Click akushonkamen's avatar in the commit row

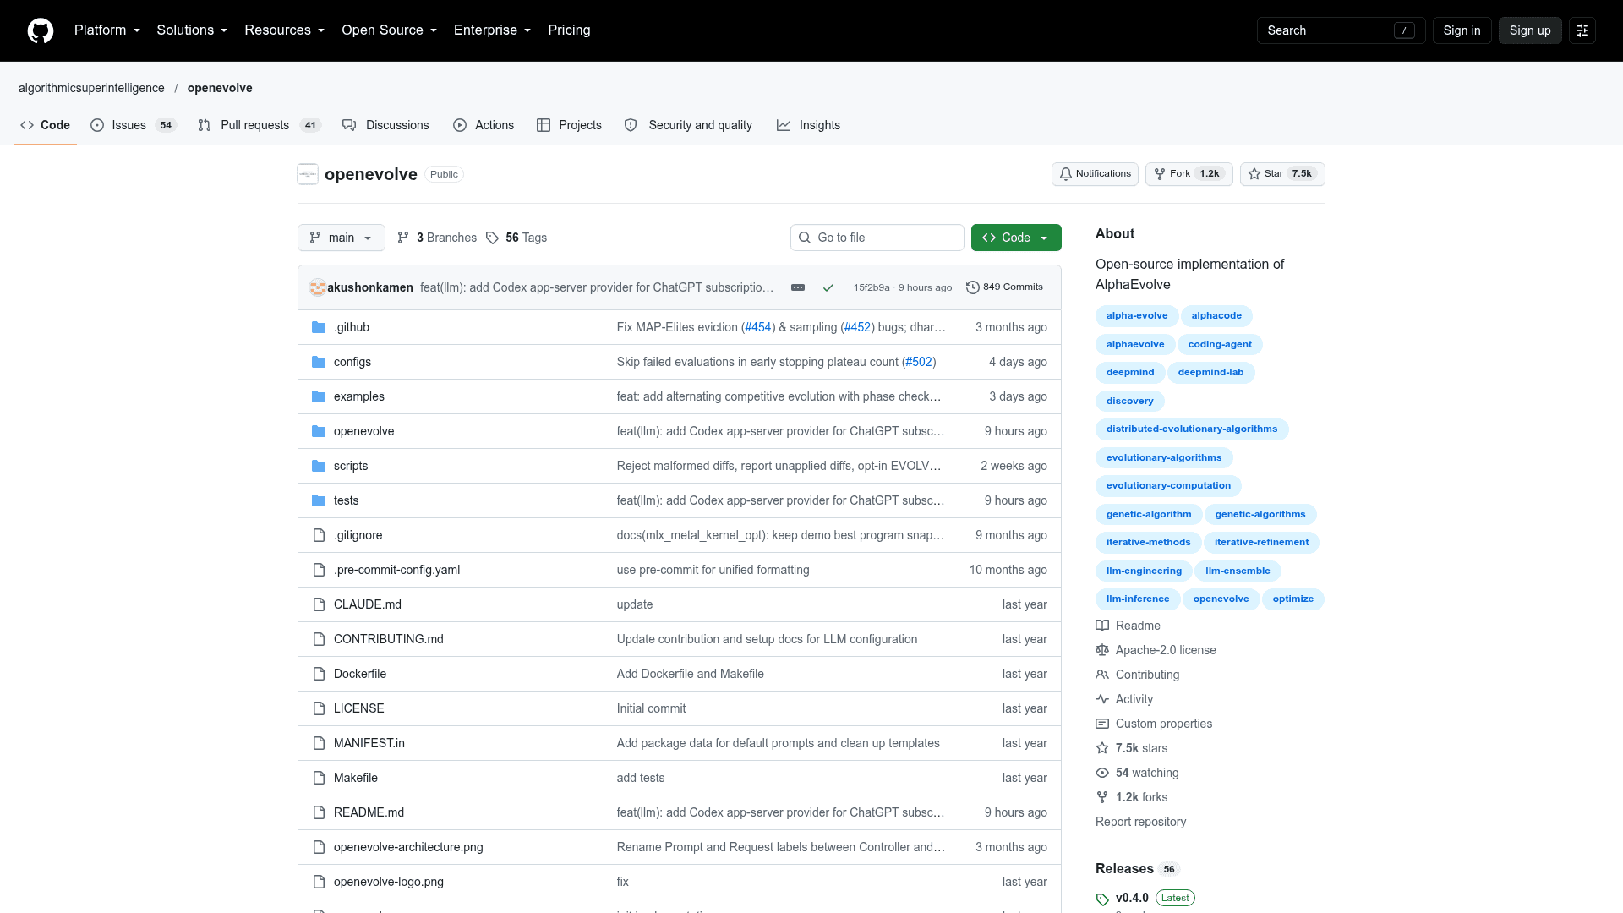click(x=317, y=287)
